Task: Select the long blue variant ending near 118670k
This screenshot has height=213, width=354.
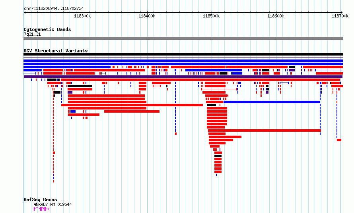Action: click(272, 102)
